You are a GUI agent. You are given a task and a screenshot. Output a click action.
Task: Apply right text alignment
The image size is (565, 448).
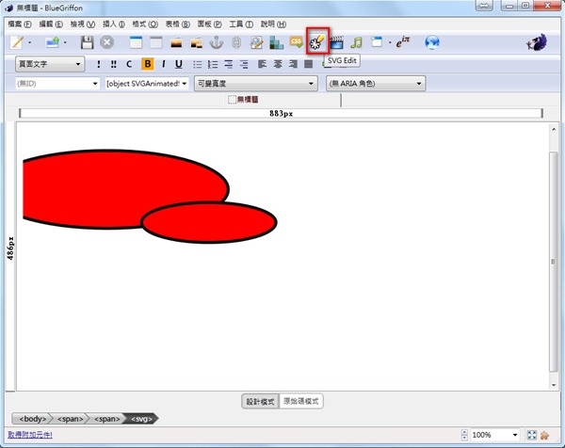293,64
